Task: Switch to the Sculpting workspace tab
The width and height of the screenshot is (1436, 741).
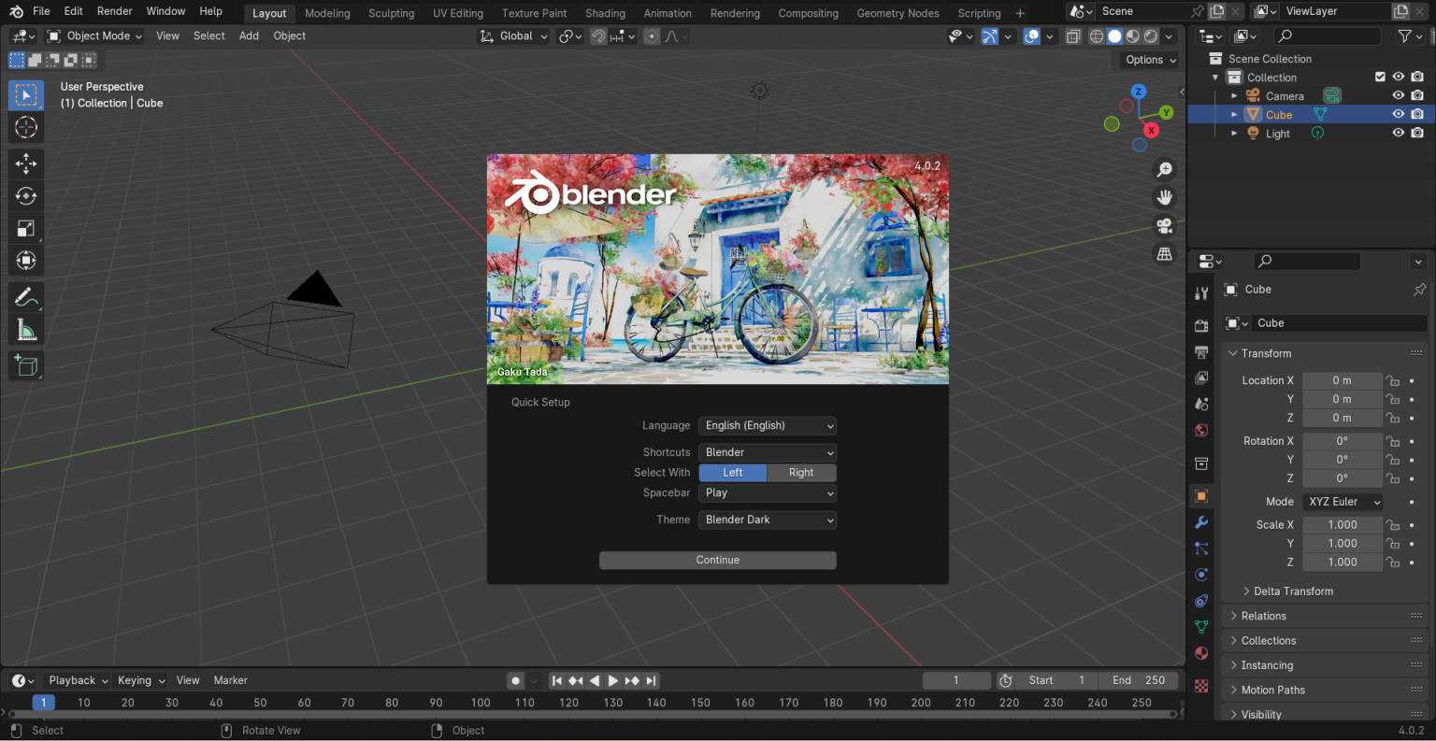Action: [391, 13]
